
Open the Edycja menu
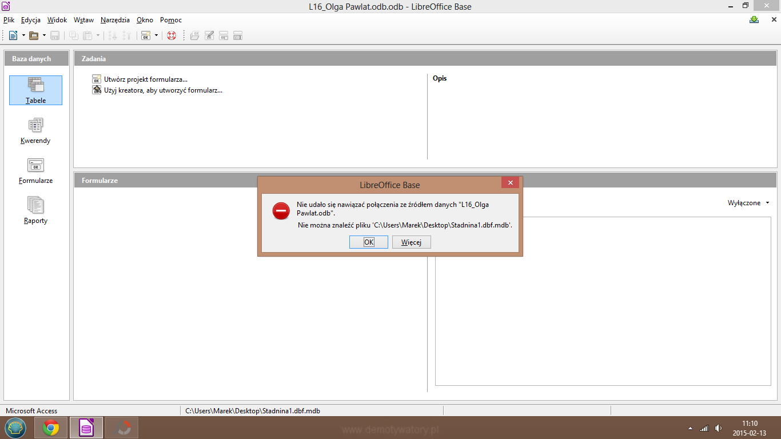31,19
